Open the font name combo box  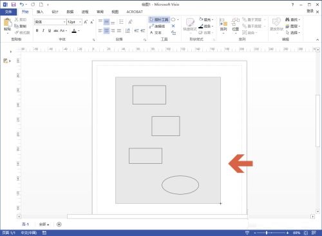(x=50, y=22)
